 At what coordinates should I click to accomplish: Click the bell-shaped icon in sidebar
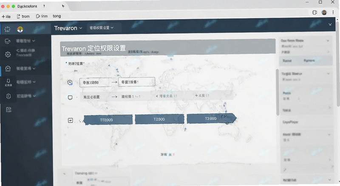point(8,82)
